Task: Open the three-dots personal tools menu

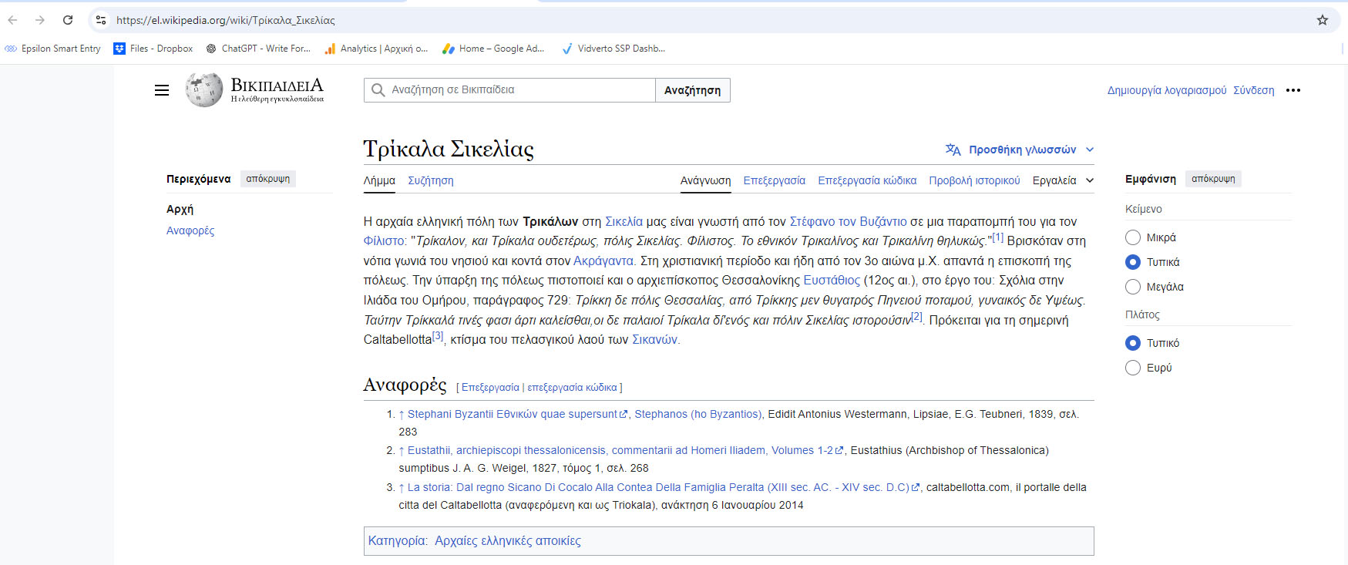Action: pos(1293,90)
